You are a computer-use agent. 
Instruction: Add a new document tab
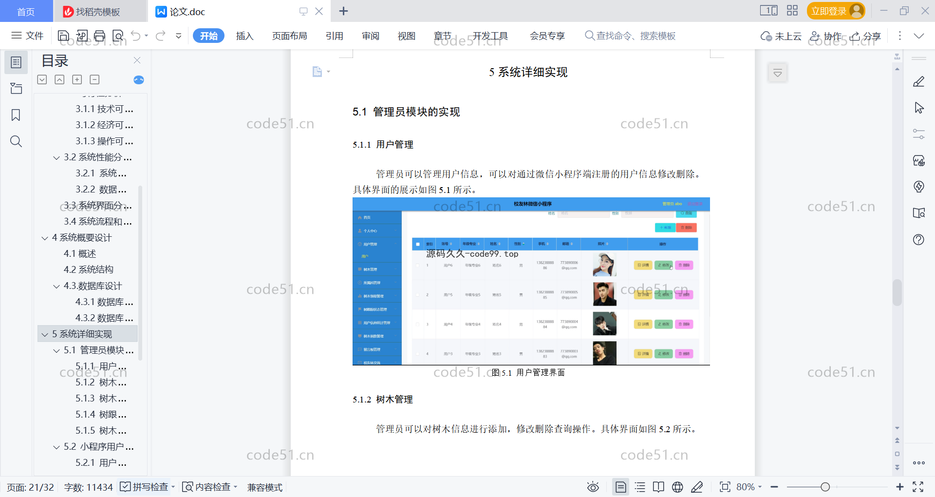pos(343,11)
